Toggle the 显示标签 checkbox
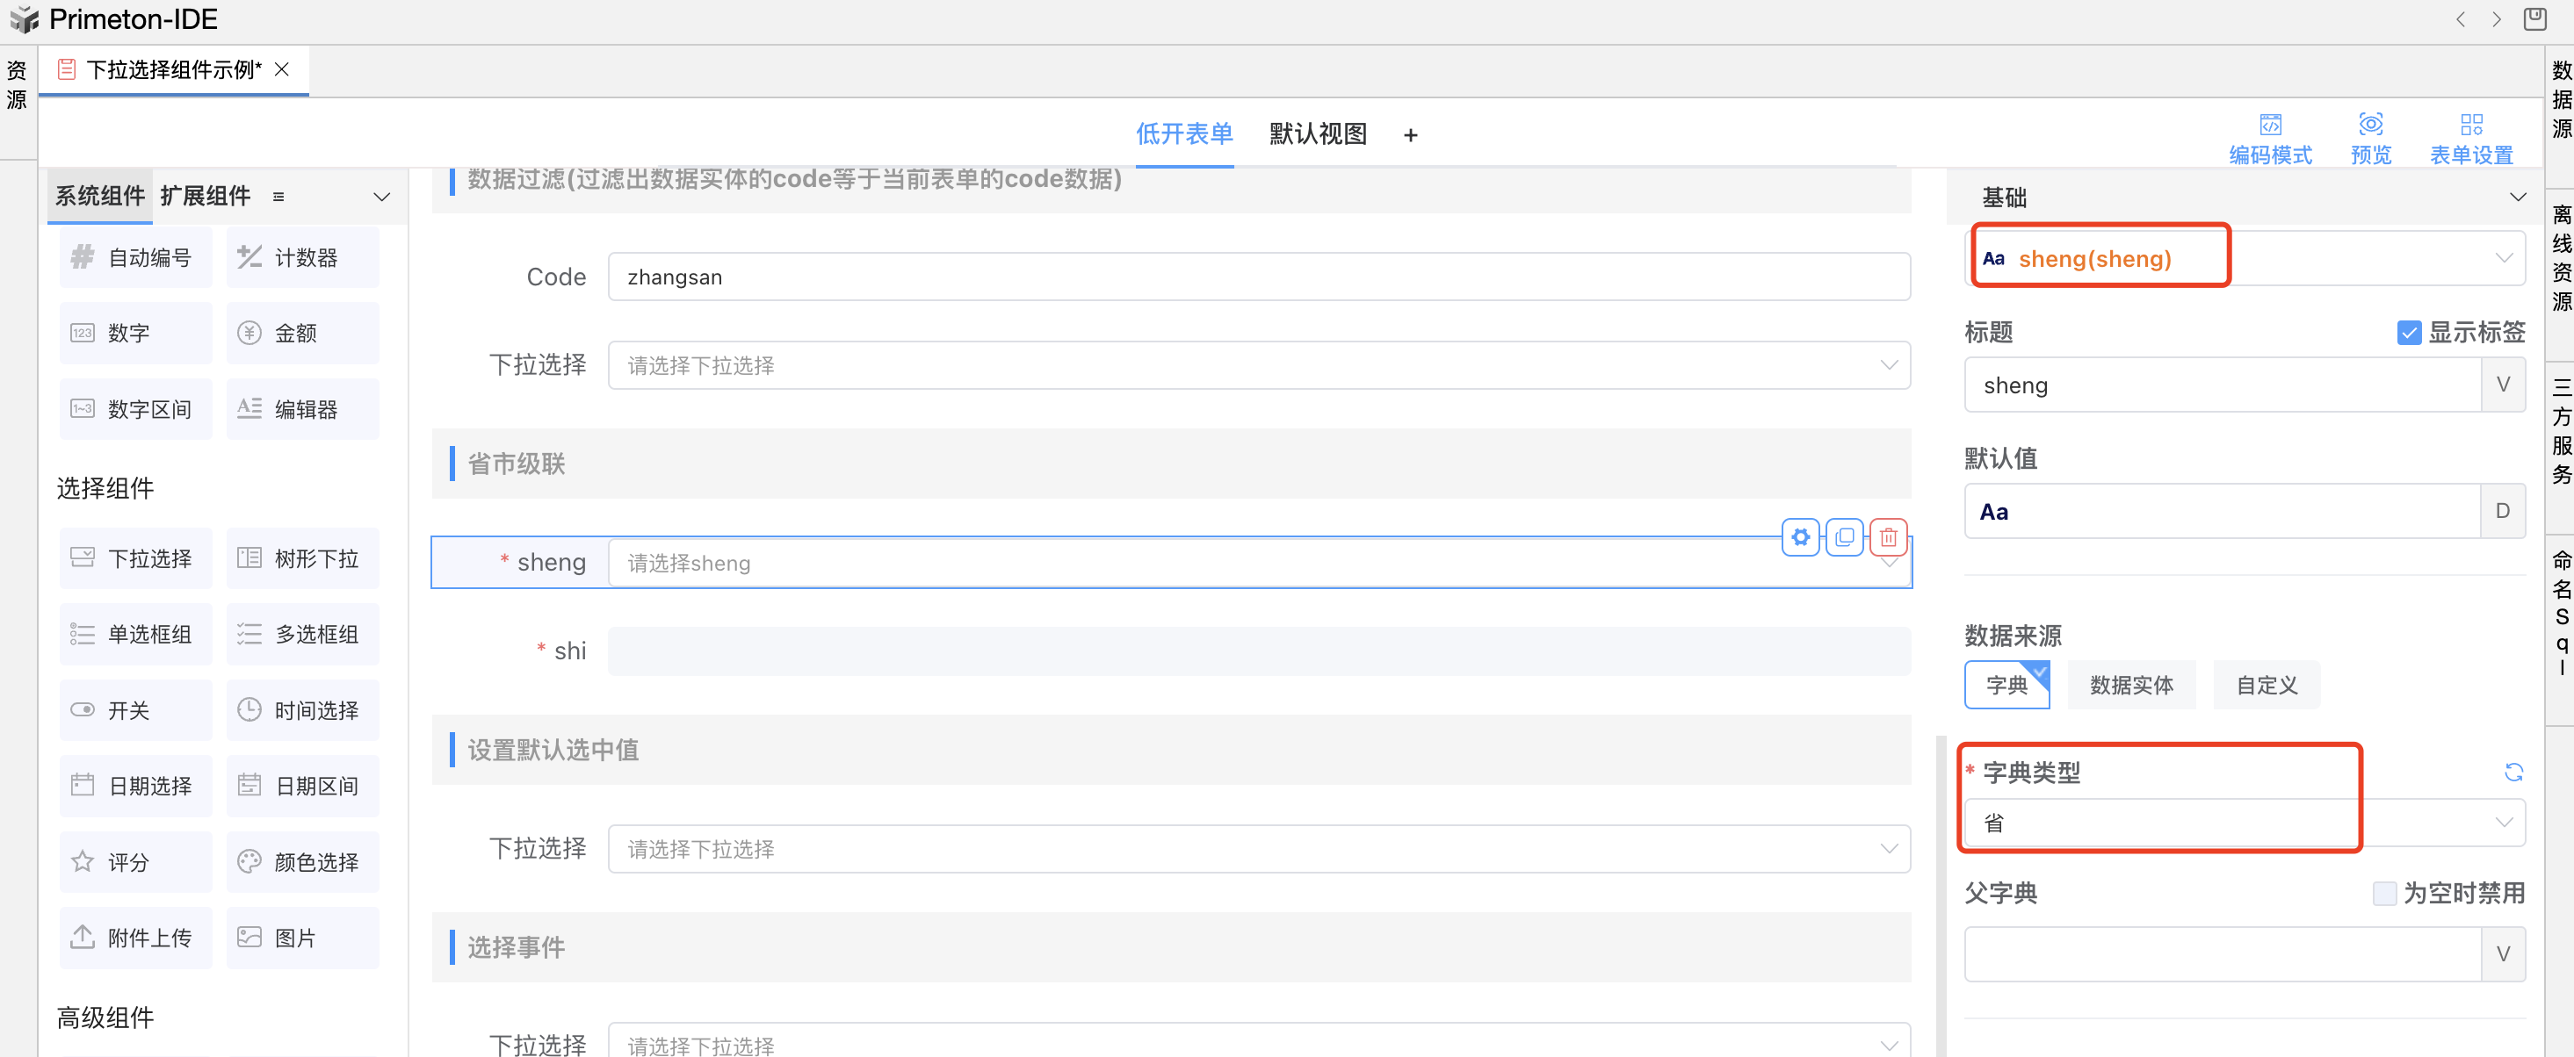Viewport: 2574px width, 1057px height. [2408, 333]
